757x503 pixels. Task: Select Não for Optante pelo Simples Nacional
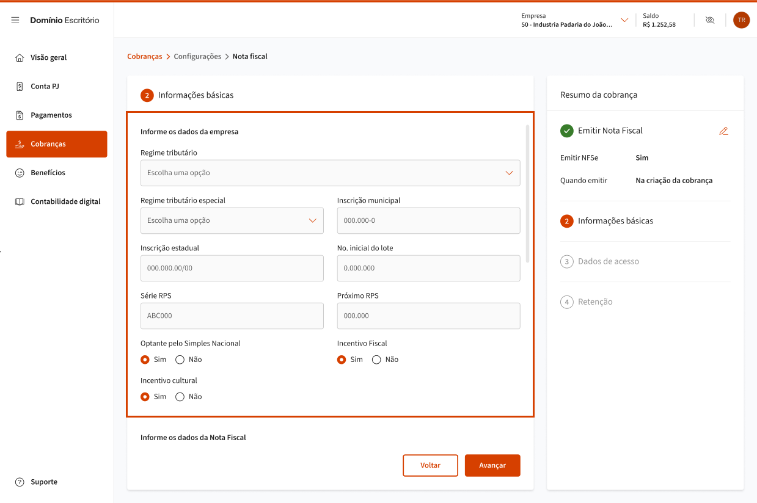180,360
